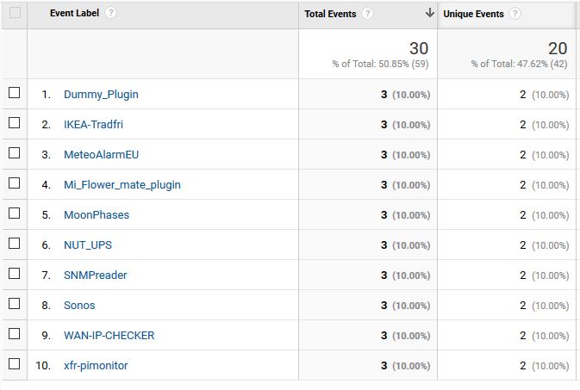This screenshot has width=580, height=390.
Task: Click Unique Events value for NUT_UPS
Action: tap(522, 245)
